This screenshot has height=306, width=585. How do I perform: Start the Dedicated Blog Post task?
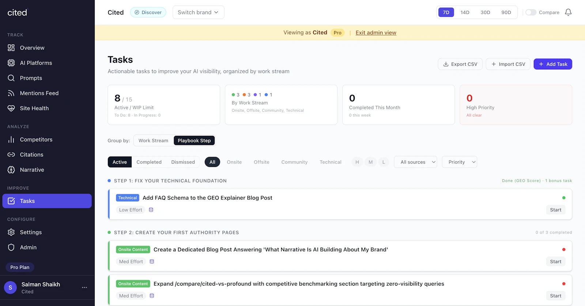[556, 261]
